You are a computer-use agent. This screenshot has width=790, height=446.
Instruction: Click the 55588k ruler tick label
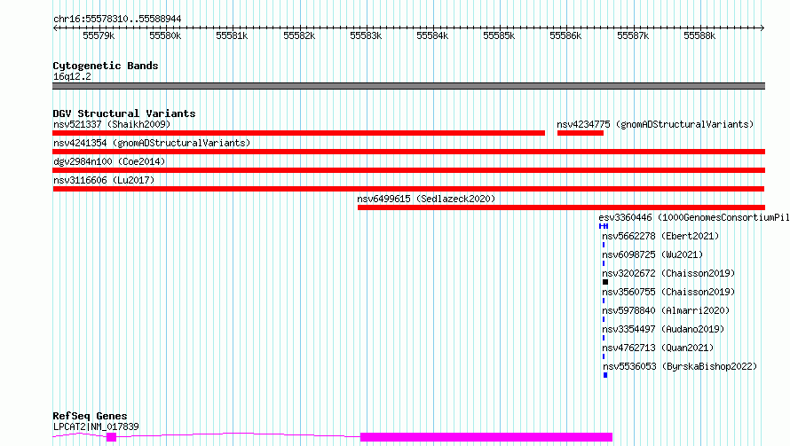point(699,35)
